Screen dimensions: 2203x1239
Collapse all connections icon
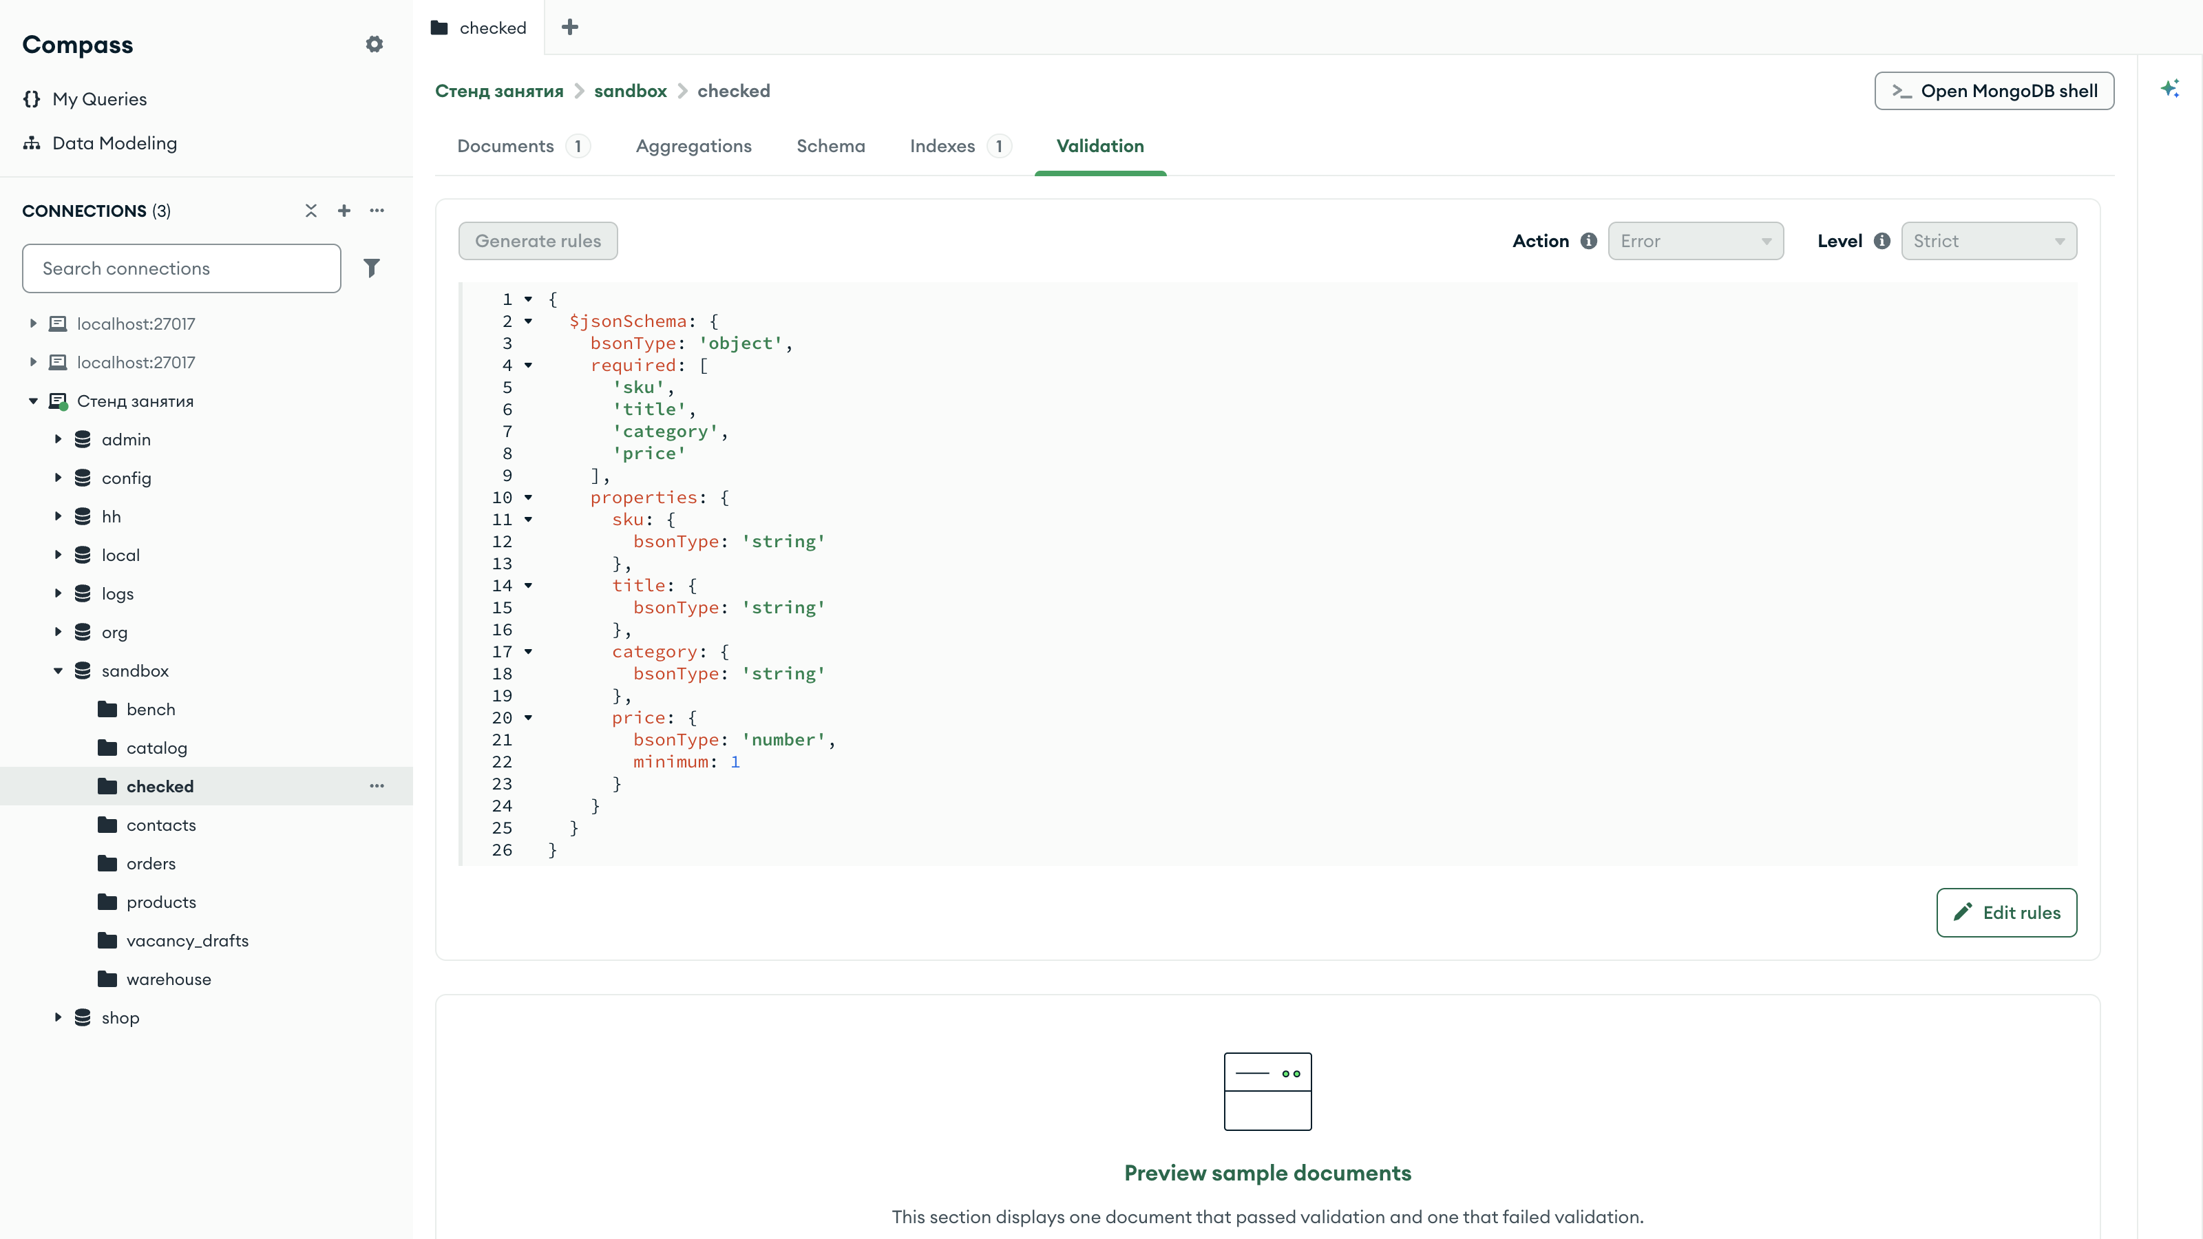point(311,211)
